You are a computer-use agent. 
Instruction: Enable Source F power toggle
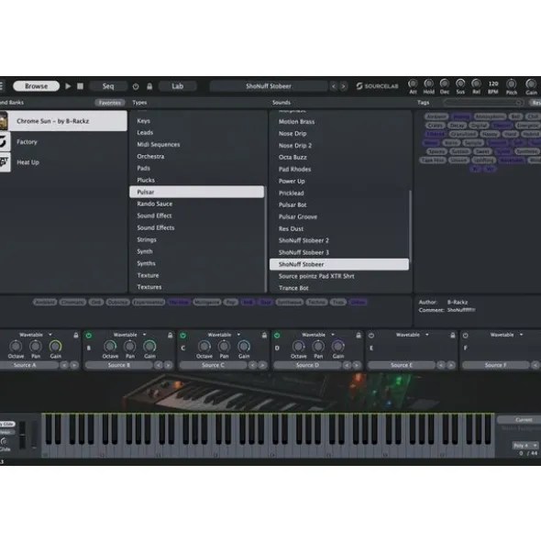pos(466,336)
